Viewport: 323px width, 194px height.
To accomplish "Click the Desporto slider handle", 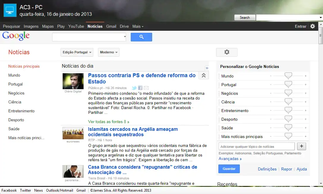I will 288,119.
